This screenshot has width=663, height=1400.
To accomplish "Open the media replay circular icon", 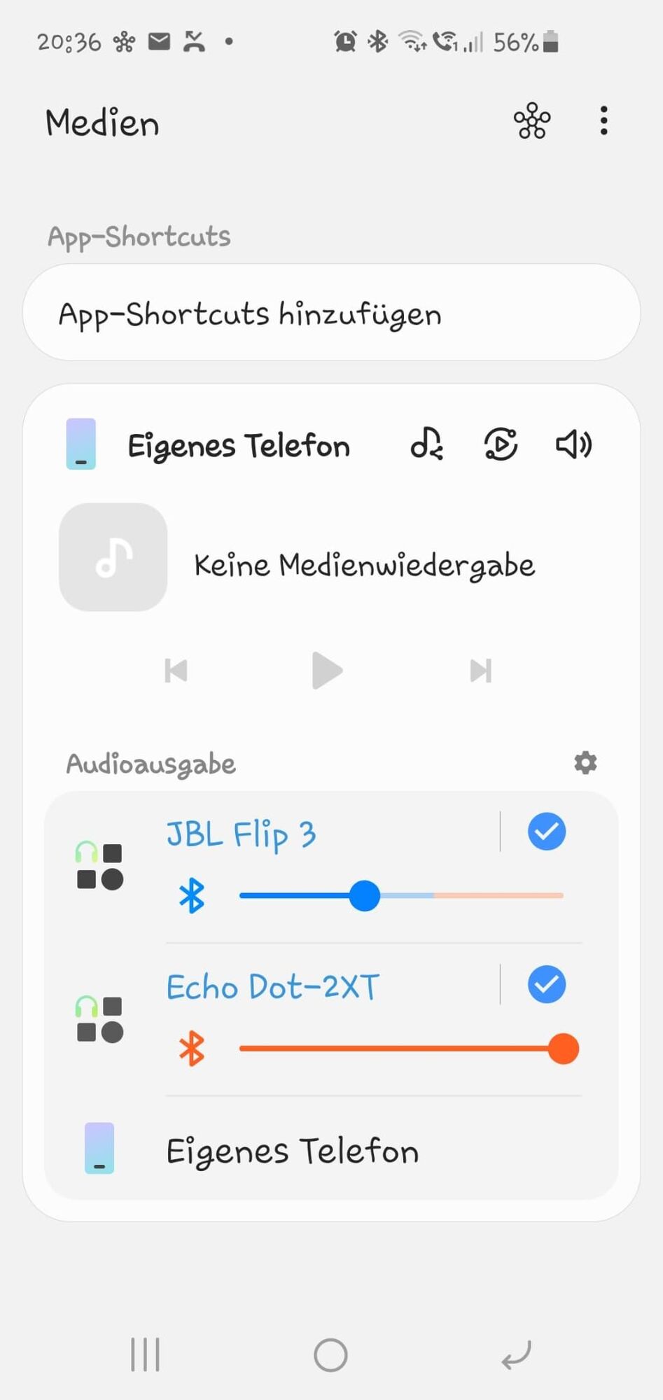I will [x=501, y=444].
